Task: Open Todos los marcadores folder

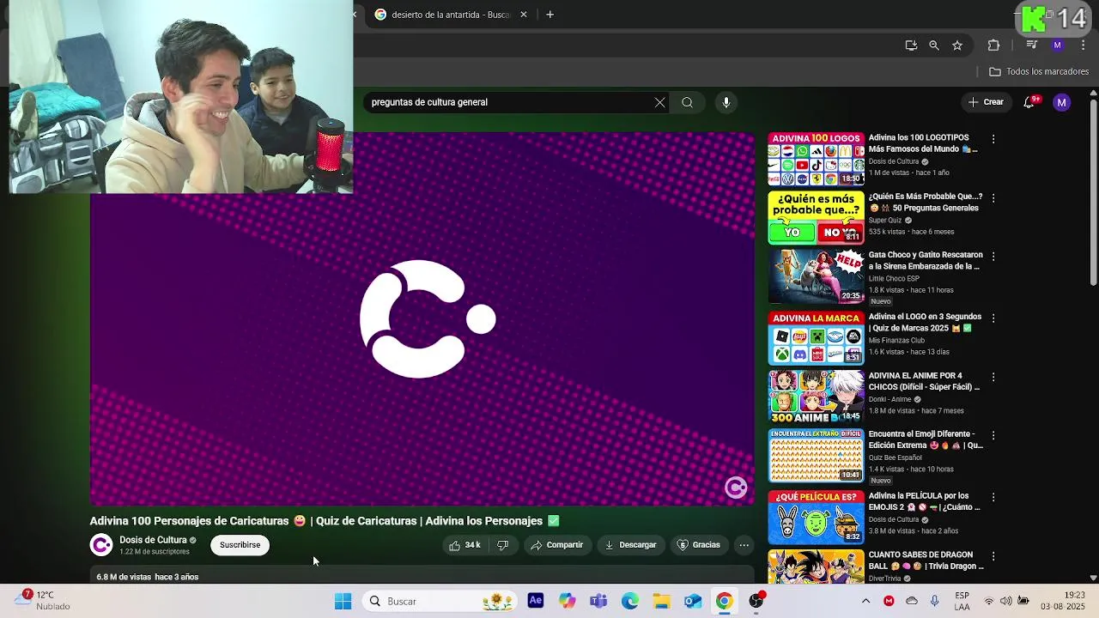Action: [1039, 72]
